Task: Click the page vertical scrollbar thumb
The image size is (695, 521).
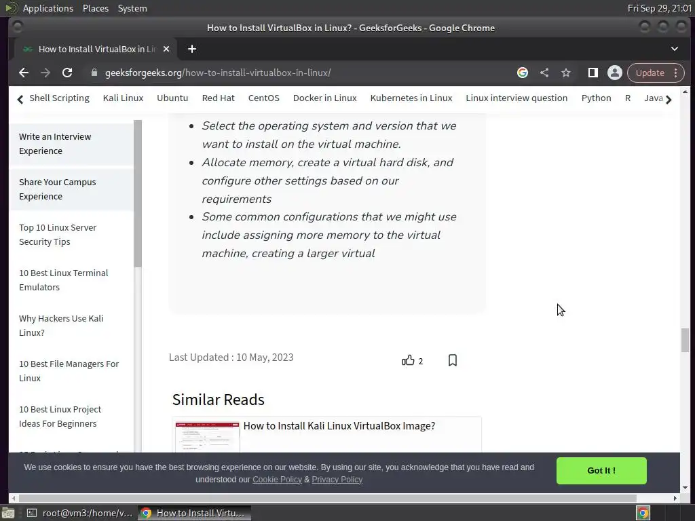Action: pos(685,341)
